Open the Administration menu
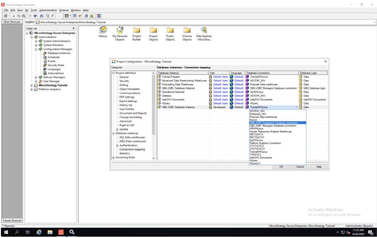Image resolution: width=377 pixels, height=238 pixels. tap(48, 10)
